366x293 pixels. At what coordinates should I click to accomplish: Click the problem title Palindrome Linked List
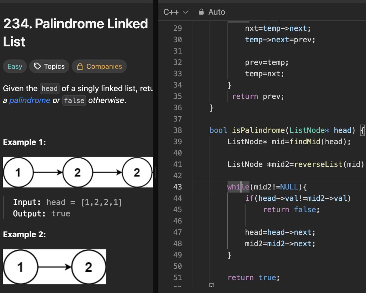[76, 33]
